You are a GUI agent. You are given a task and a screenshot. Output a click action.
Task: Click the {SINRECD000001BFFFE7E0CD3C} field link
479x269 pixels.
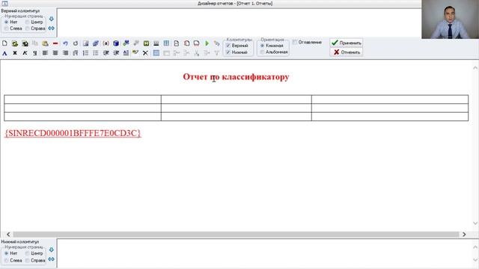73,133
